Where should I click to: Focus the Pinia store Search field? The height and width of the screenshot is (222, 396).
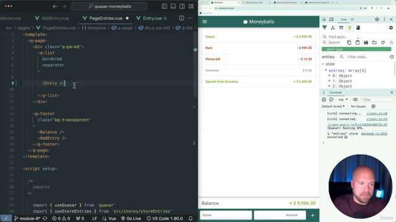[334, 43]
